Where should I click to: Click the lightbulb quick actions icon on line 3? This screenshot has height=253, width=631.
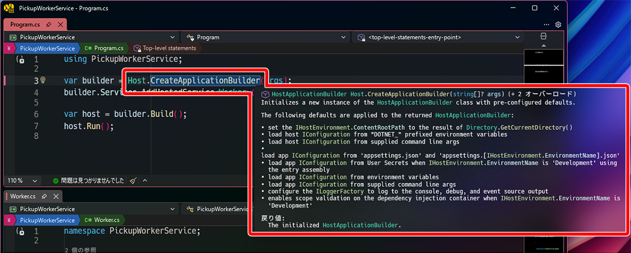[x=43, y=80]
